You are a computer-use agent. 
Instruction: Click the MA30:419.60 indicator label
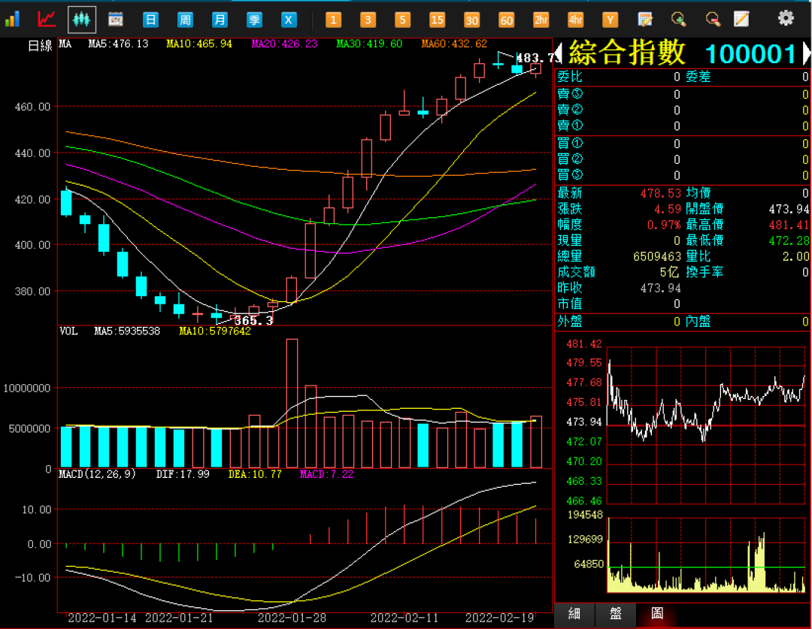[x=369, y=44]
